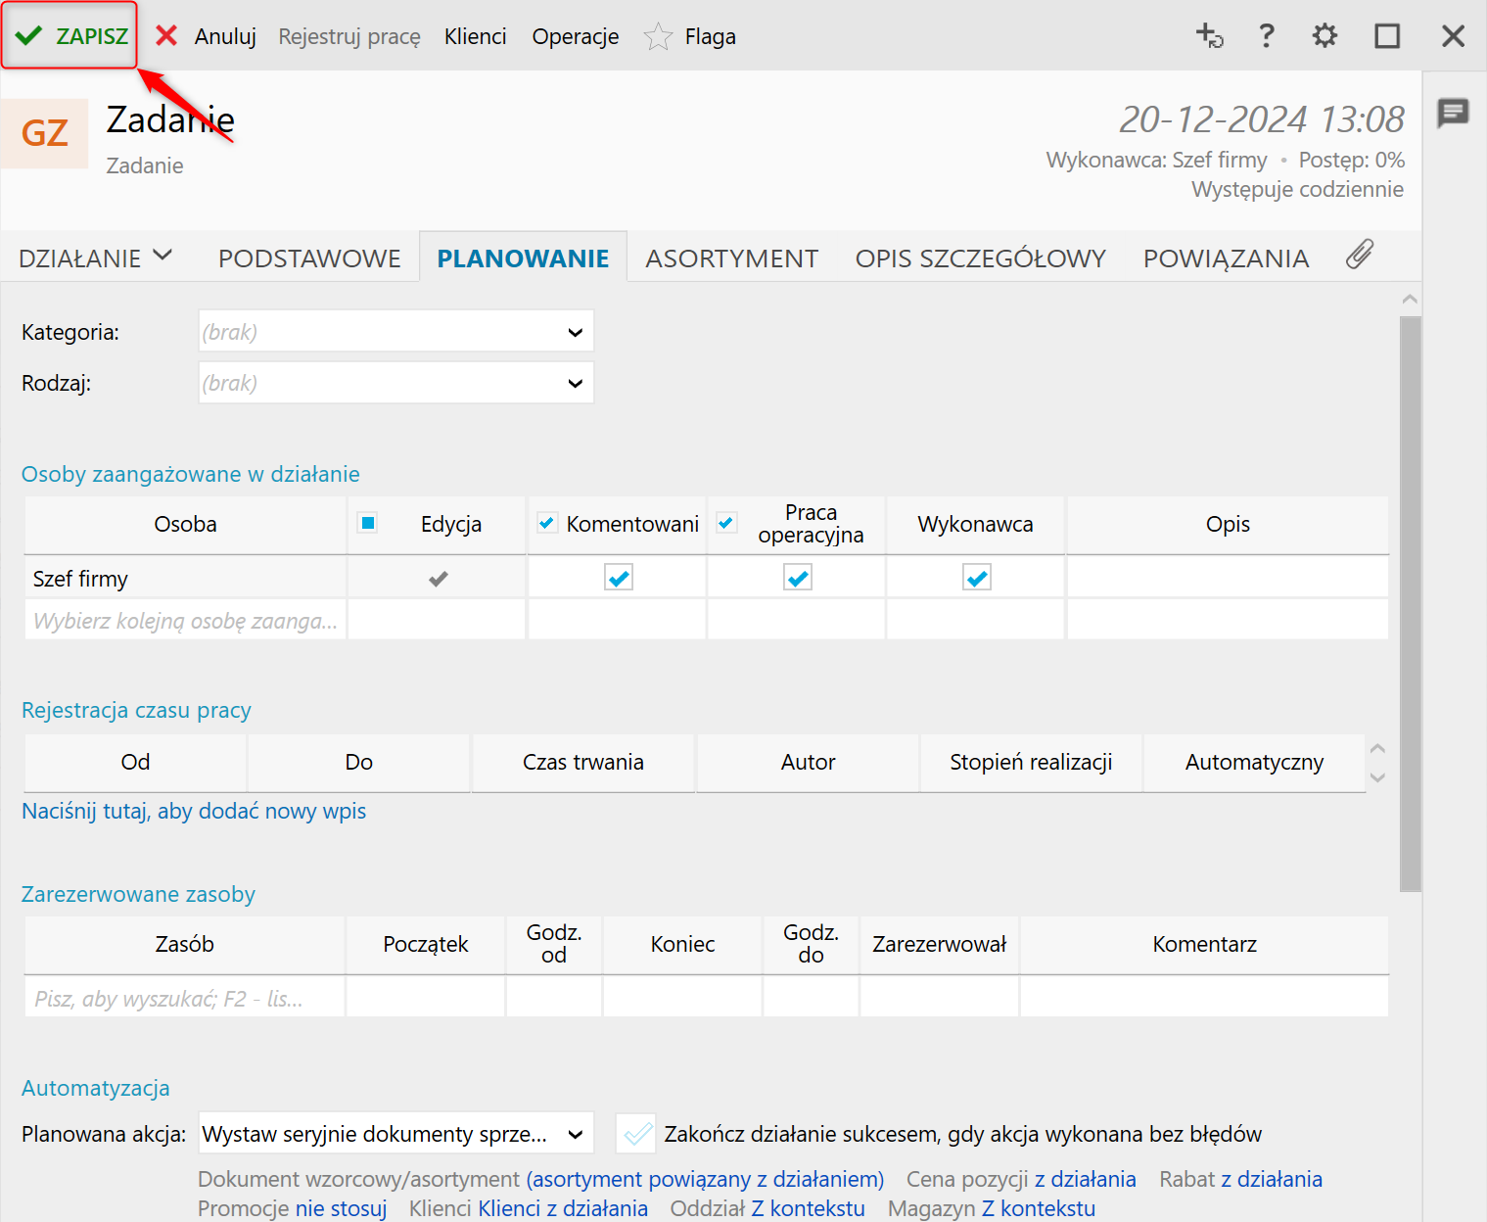1487x1222 pixels.
Task: Click the field to add another involved person
Action: (185, 621)
